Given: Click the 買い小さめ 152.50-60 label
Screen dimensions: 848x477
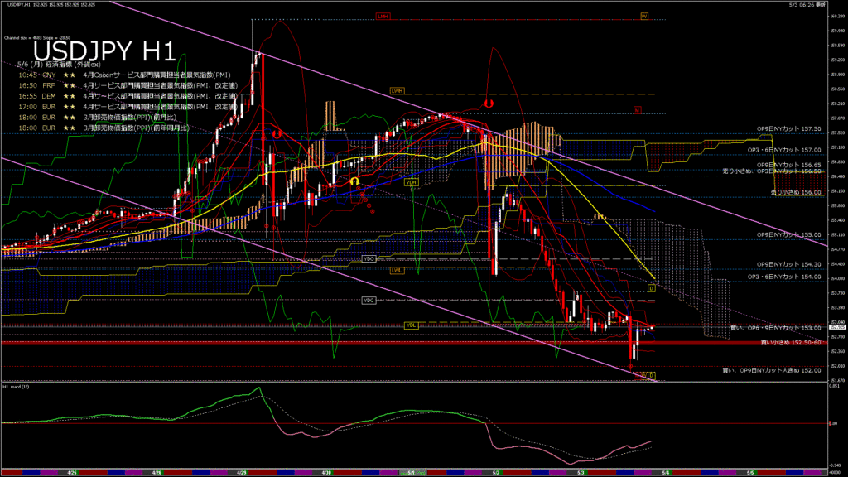Looking at the screenshot, I should click(790, 342).
